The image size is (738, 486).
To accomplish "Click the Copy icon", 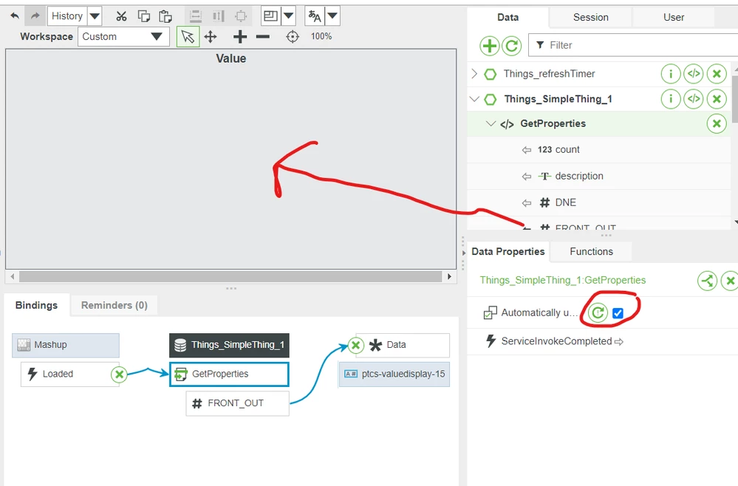I will click(x=143, y=16).
